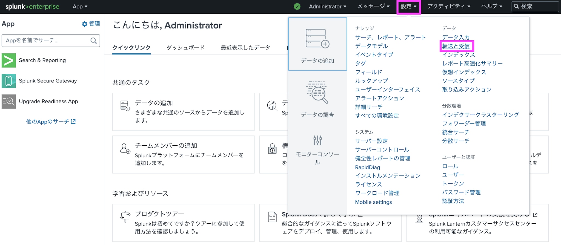Screen dimensions: 561x245
Task: Open the Administrator dropdown menu
Action: coord(328,7)
